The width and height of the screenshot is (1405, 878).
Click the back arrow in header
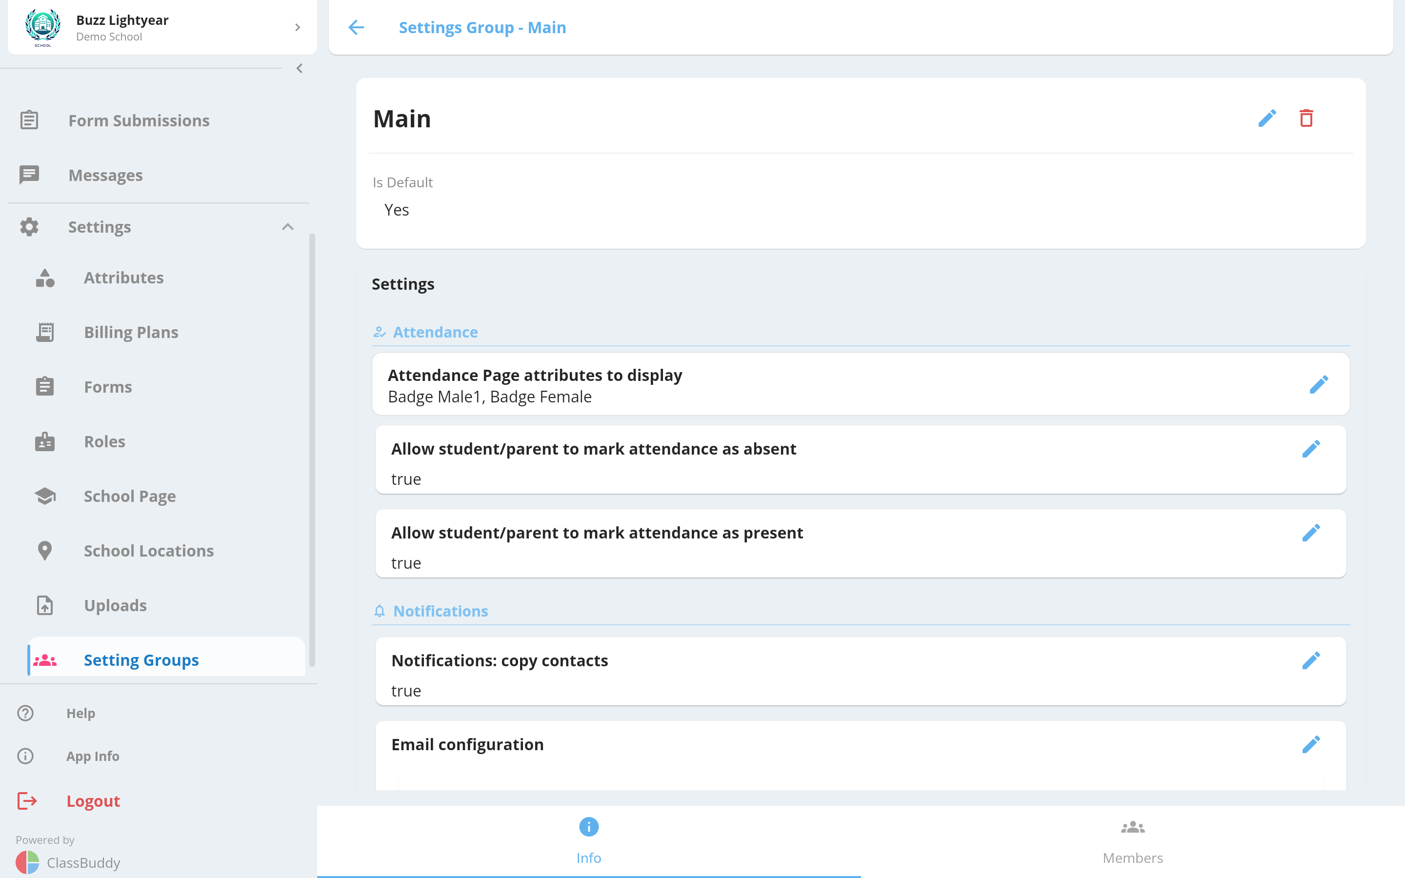point(356,27)
